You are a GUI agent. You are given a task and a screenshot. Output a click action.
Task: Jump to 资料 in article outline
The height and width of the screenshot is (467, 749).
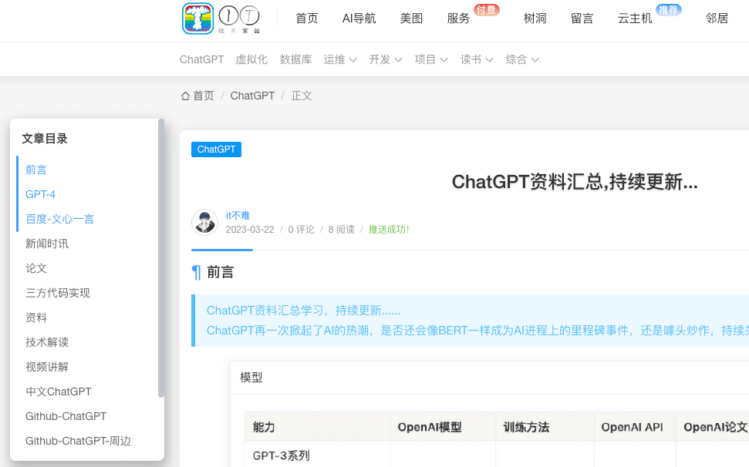(x=36, y=317)
